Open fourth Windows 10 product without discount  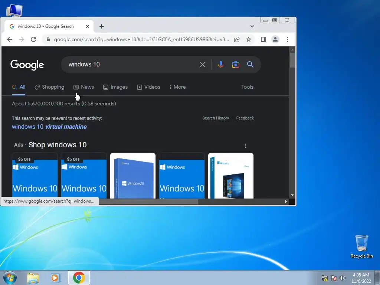click(x=182, y=176)
